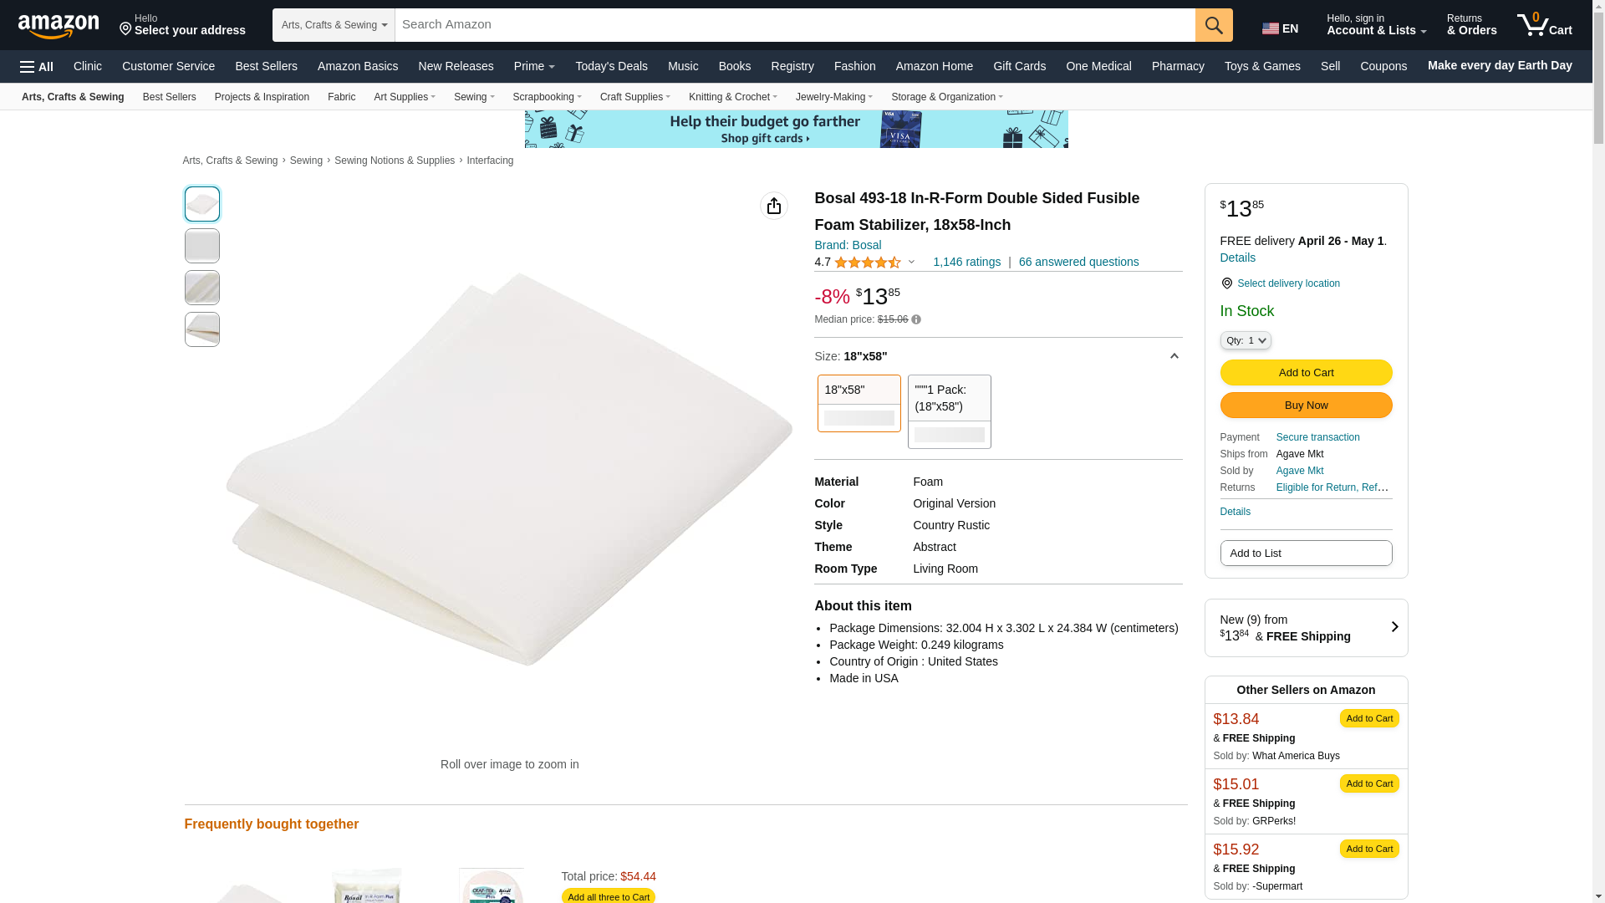Viewport: 1605px width, 903px height.
Task: Open the Arts, Crafts & Sewing search category dropdown
Action: (x=334, y=25)
